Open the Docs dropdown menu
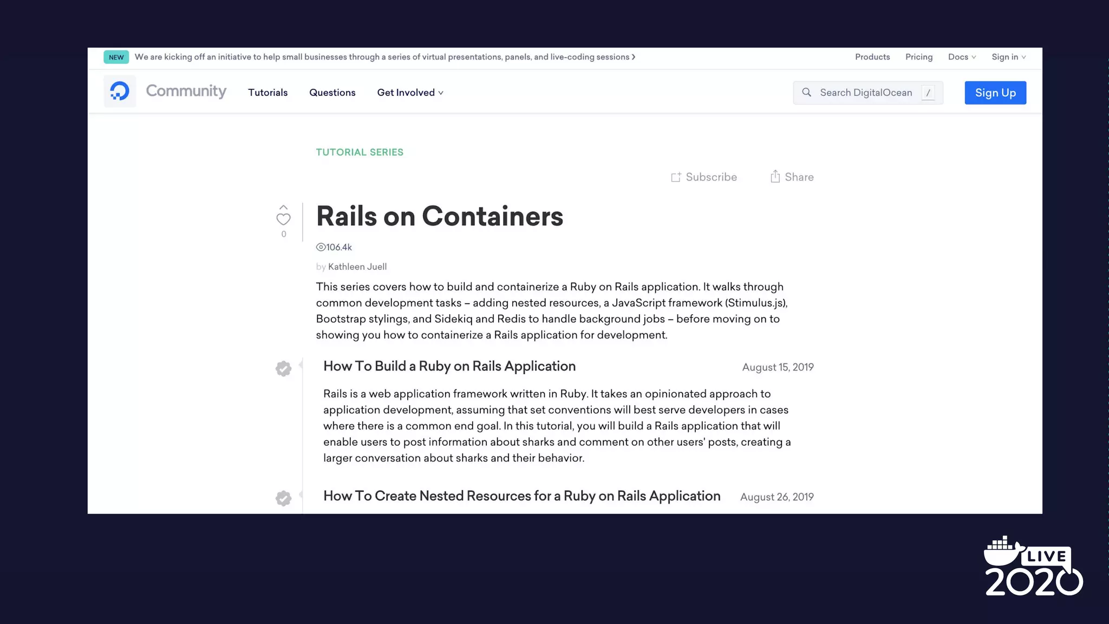This screenshot has width=1109, height=624. point(962,57)
